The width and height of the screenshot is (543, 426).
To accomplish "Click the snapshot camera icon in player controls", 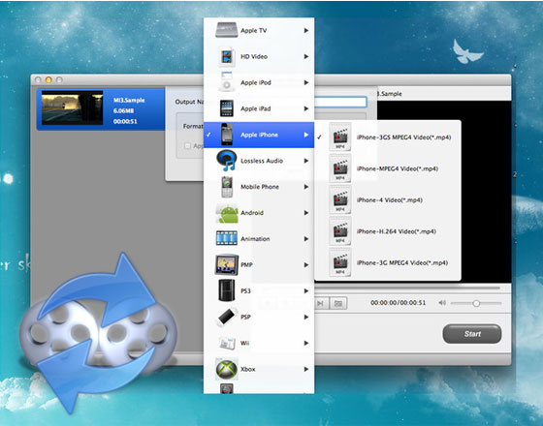I will point(338,303).
